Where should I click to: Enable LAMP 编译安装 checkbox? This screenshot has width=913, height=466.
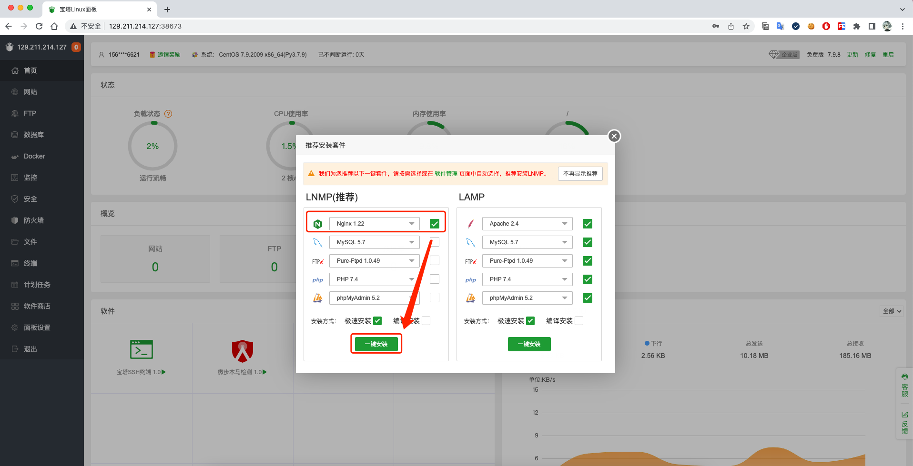(579, 321)
